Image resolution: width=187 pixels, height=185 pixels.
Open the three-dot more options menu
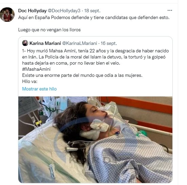point(170,11)
